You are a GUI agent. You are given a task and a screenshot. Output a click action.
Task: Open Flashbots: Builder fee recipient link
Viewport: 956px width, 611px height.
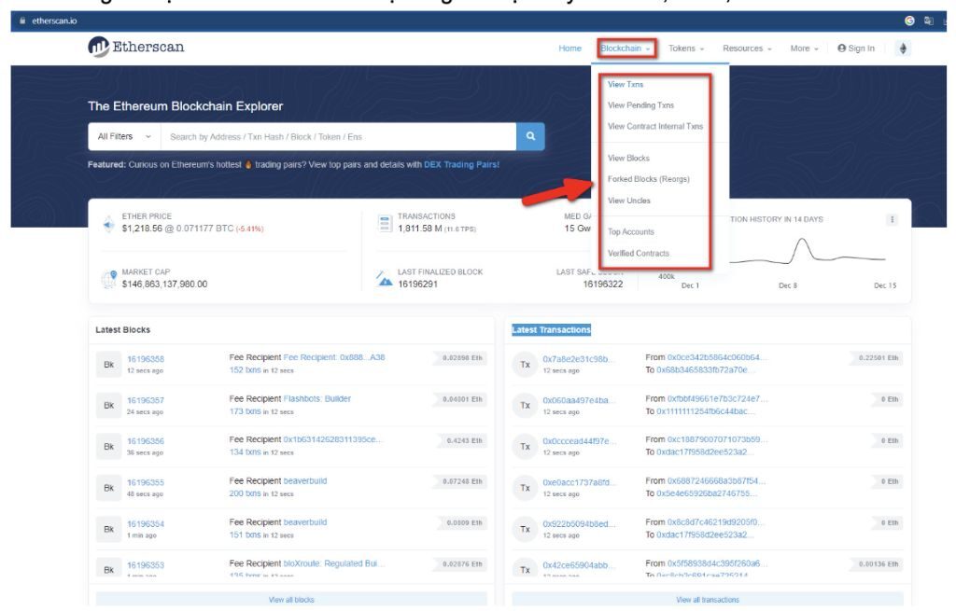[x=317, y=398]
